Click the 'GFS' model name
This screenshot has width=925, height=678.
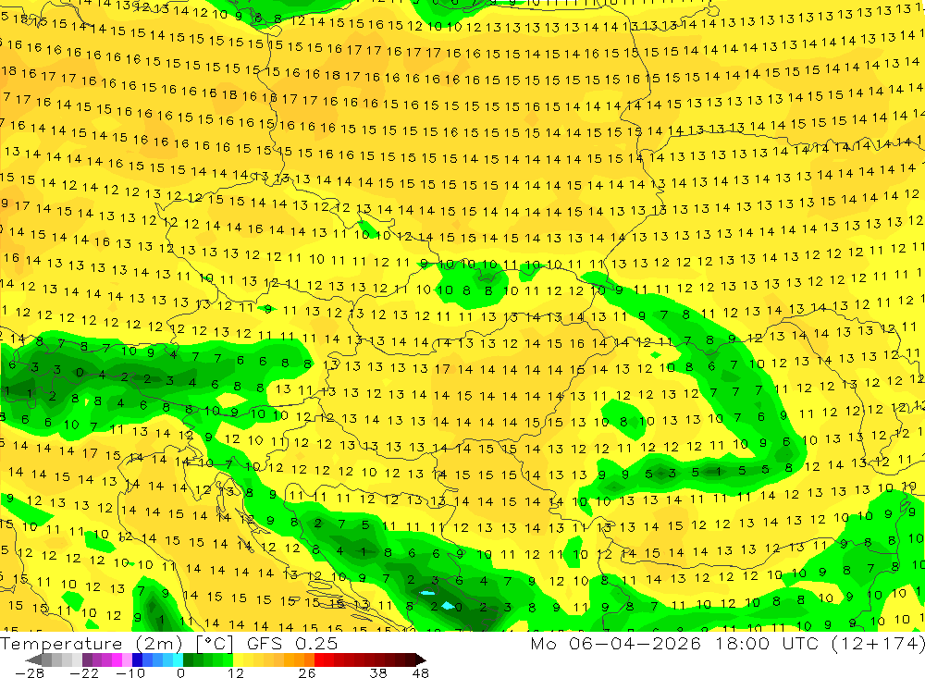click(265, 643)
